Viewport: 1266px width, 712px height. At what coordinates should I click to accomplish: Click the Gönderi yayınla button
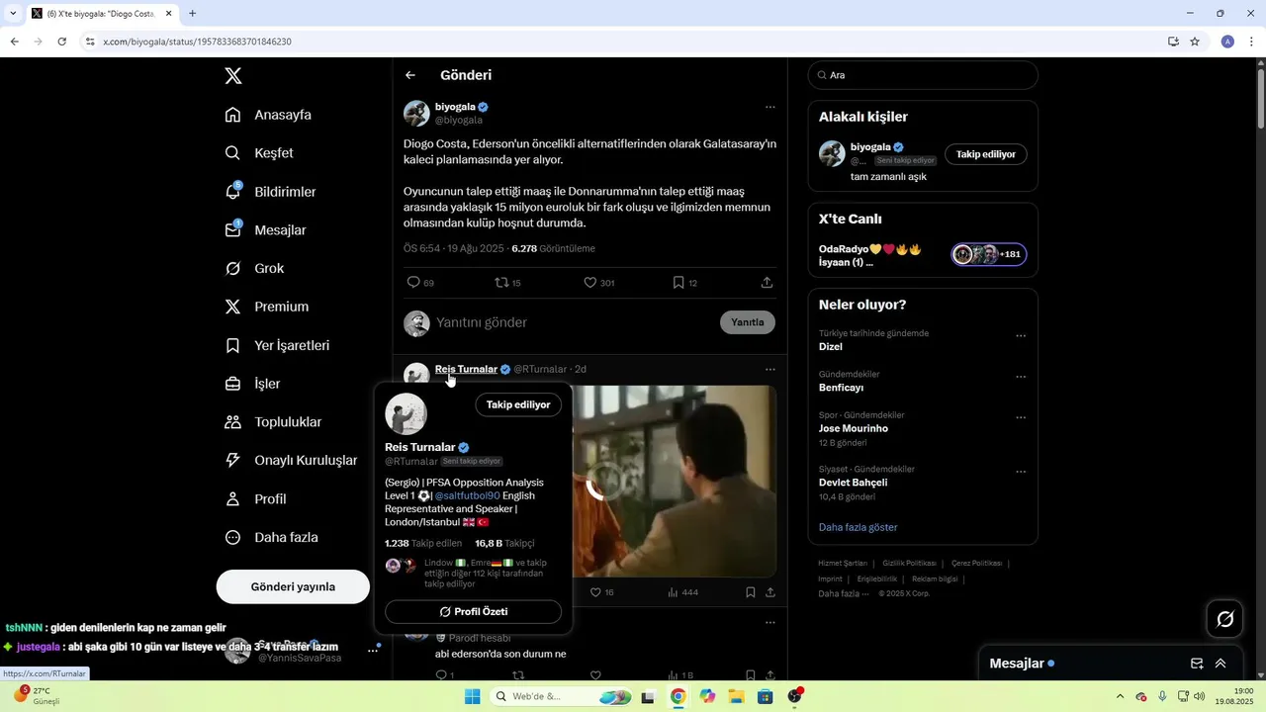(293, 586)
